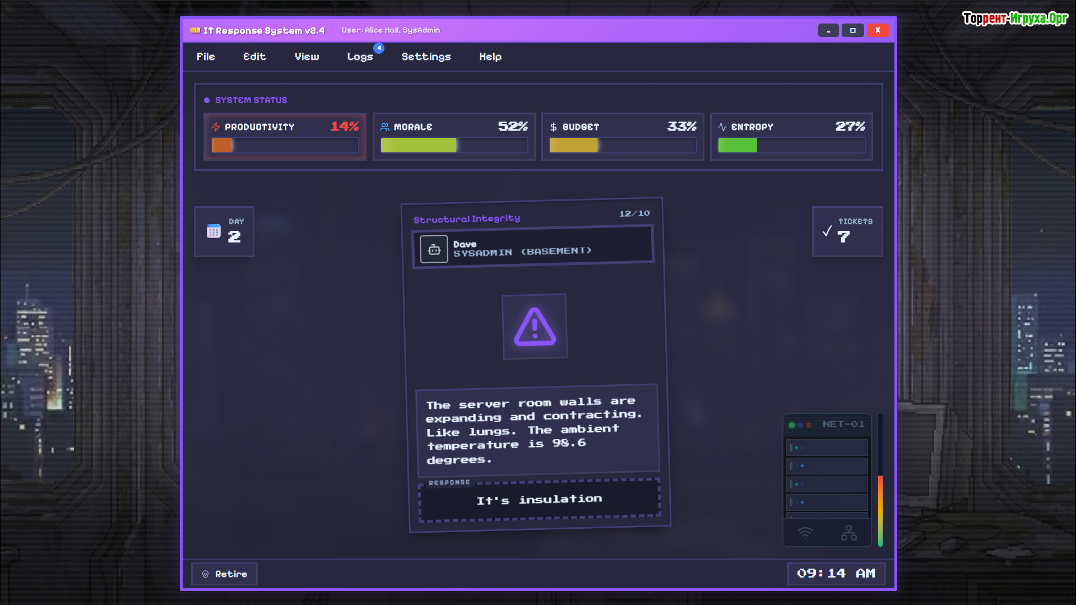Screen dimensions: 1076x605
Task: Click the Tickets checkmark icon
Action: click(x=827, y=231)
